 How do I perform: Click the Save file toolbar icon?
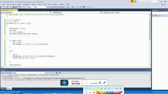click(x=13, y=7)
